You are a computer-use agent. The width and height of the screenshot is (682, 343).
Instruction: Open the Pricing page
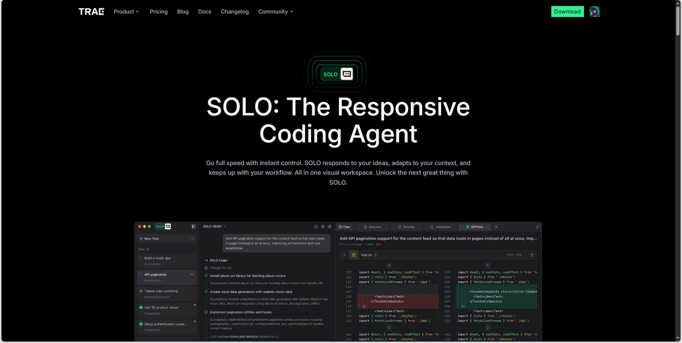click(x=159, y=12)
